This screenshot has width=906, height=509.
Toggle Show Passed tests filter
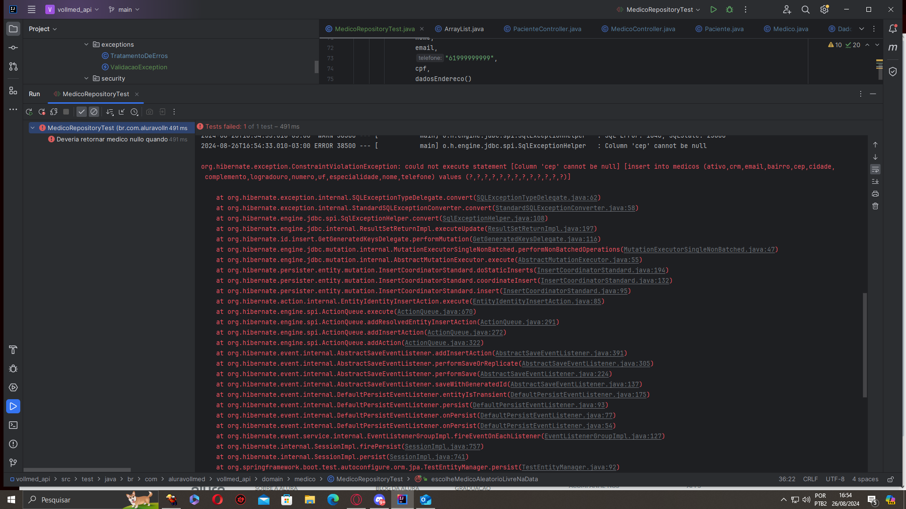82,112
